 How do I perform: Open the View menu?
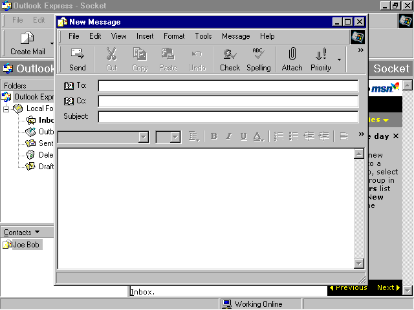118,36
